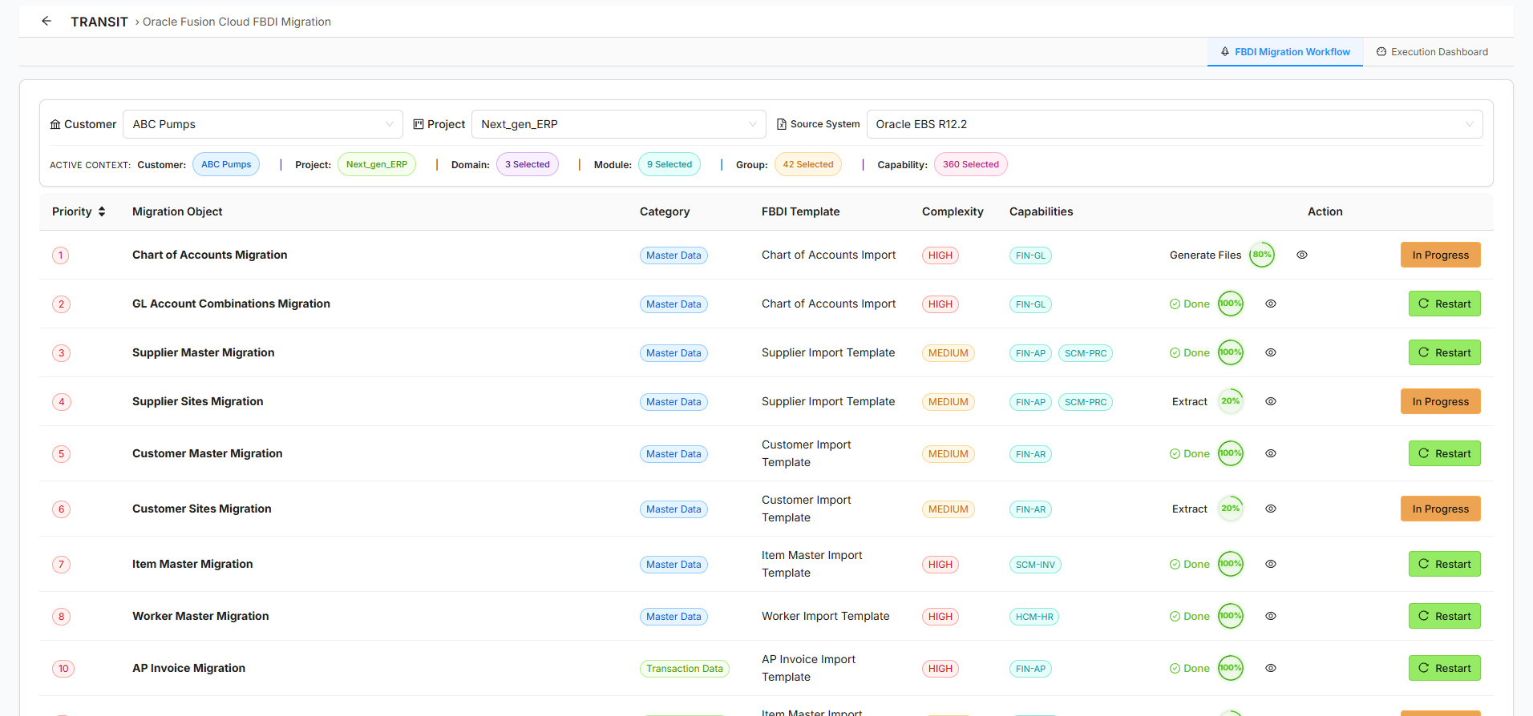The width and height of the screenshot is (1533, 716).
Task: Open the Customer dropdown showing ABC Pumps
Action: click(x=262, y=124)
